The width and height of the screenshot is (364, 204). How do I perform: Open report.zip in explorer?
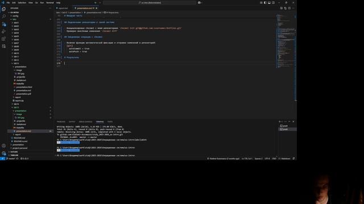tap(30, 101)
